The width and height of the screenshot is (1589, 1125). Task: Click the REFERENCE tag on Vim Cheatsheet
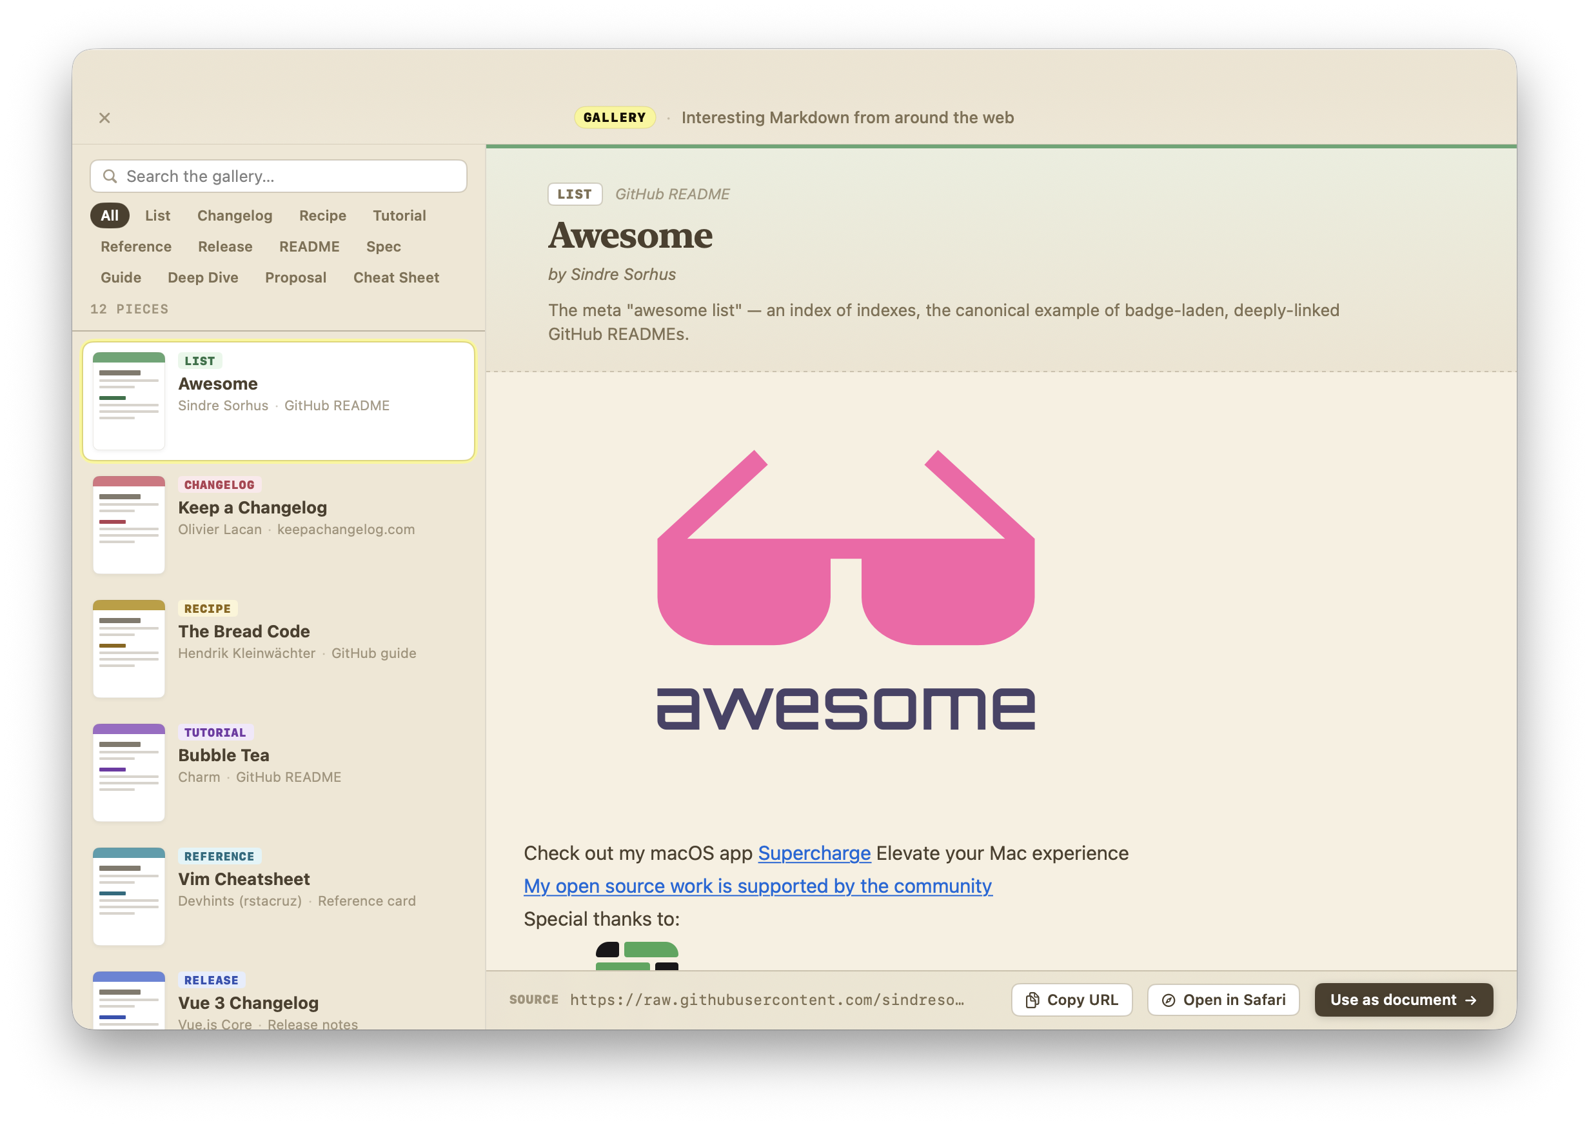[219, 857]
